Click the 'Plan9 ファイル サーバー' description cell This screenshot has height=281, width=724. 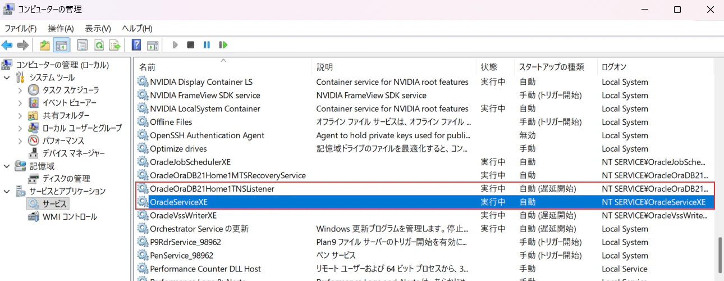coord(392,242)
